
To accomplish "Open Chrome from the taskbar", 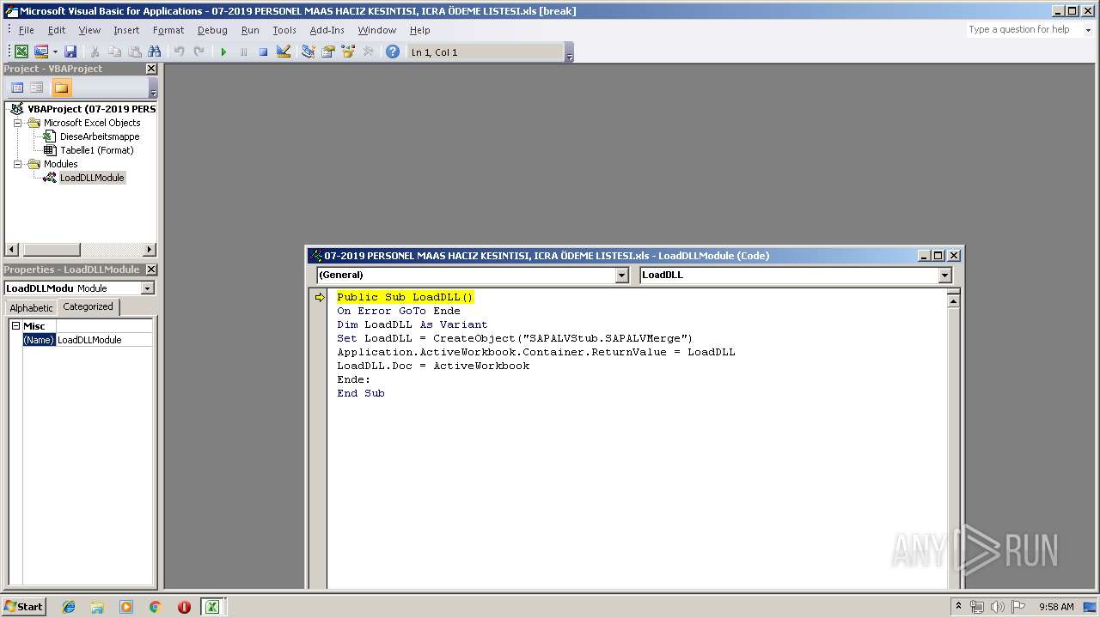I will [155, 607].
